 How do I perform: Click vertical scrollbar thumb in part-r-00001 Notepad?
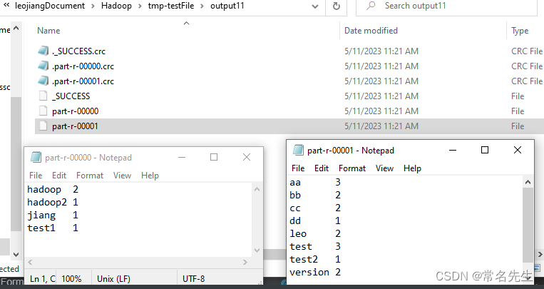coord(528,225)
